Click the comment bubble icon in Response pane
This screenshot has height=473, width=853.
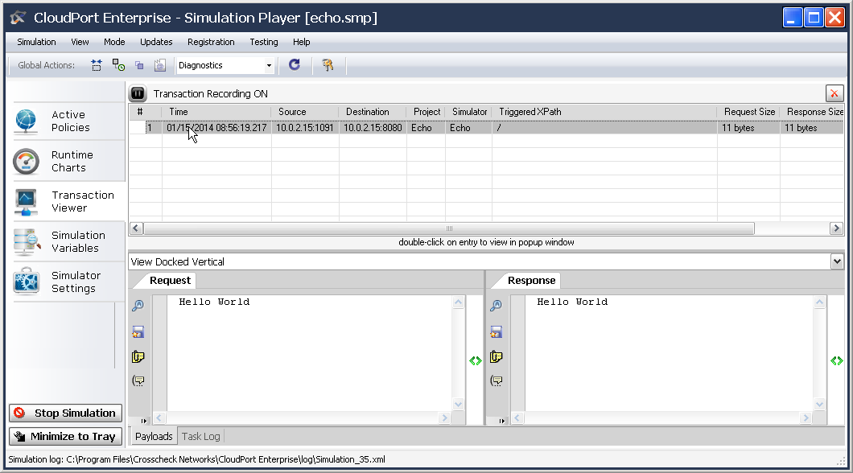coord(497,380)
